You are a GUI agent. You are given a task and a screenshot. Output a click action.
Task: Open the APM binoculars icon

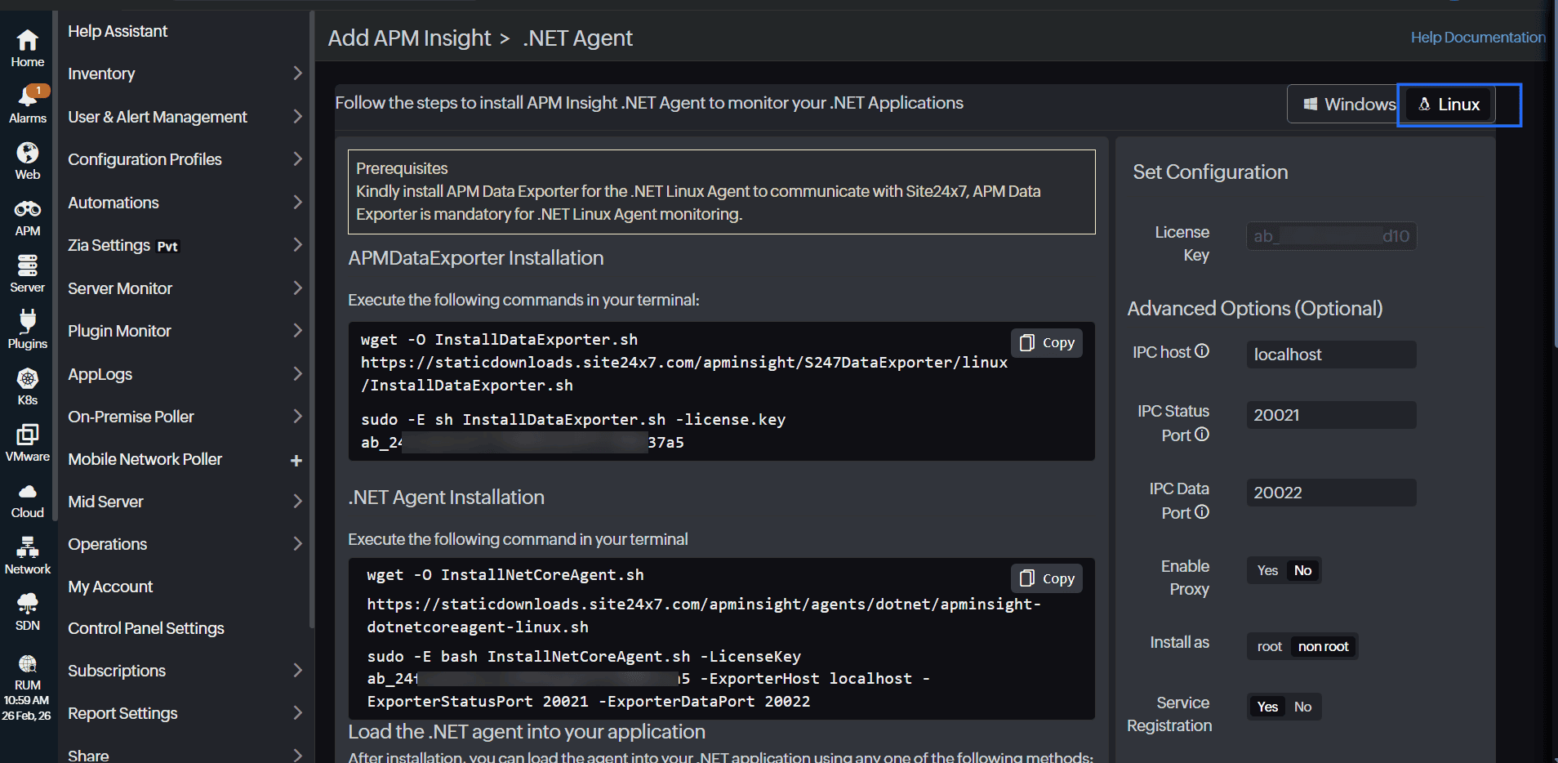tap(27, 211)
